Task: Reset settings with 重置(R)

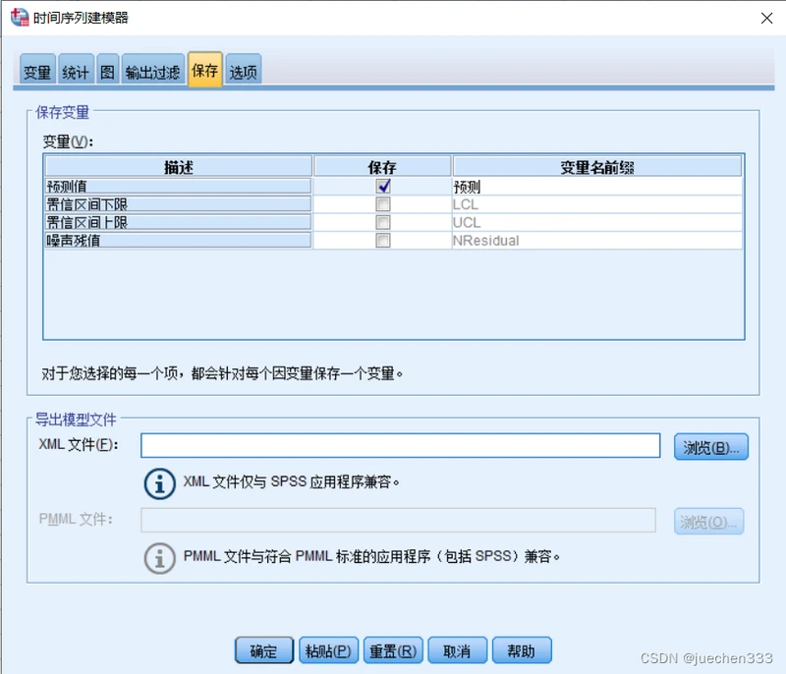Action: [393, 650]
